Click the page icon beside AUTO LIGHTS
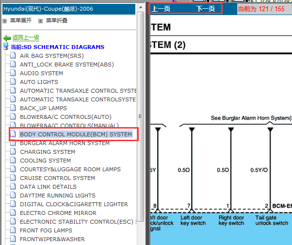Image resolution: width=292 pixels, height=245 pixels. click(x=13, y=82)
